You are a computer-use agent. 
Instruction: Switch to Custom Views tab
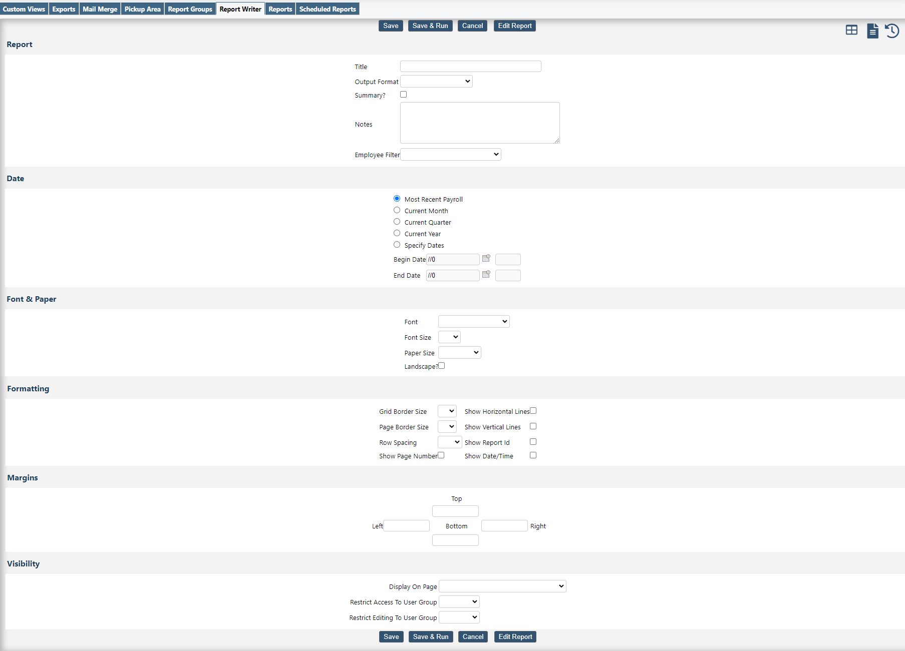pyautogui.click(x=24, y=9)
